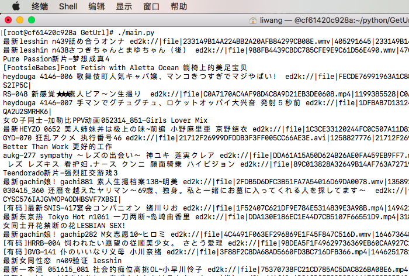Click the 'aukg-277 sympathy' output line

206,156
